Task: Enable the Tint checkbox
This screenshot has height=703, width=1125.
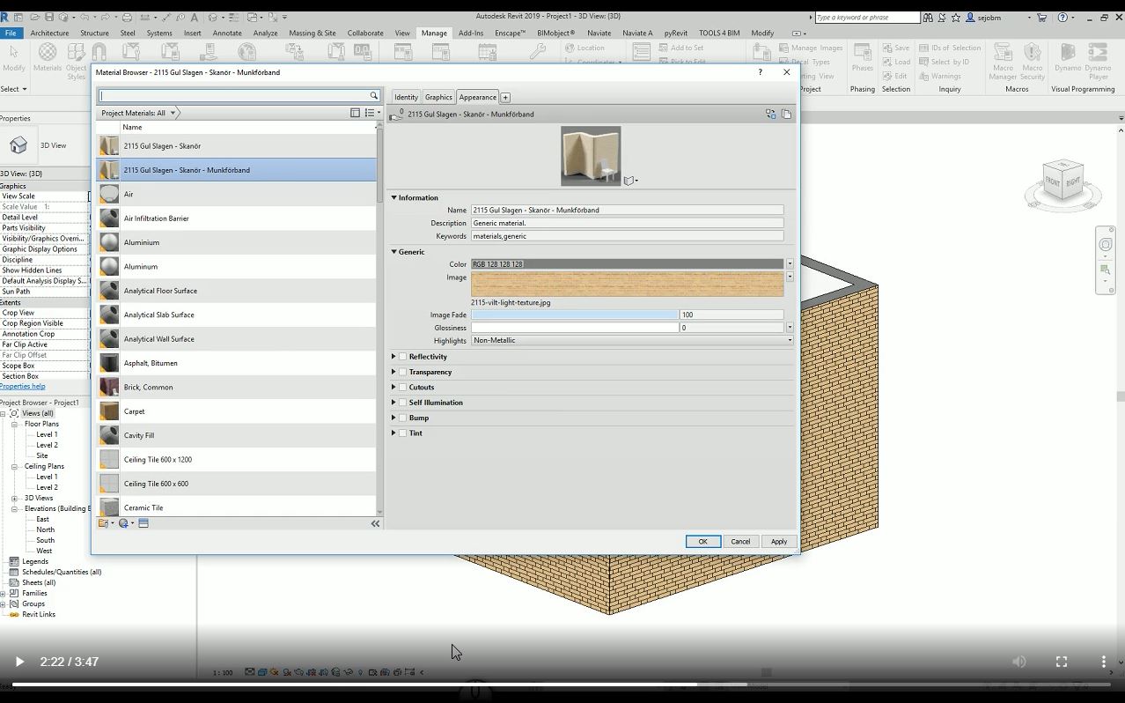Action: pyautogui.click(x=402, y=433)
